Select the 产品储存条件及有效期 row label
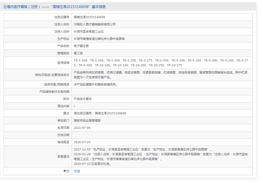263x183 pixels. (x=54, y=92)
